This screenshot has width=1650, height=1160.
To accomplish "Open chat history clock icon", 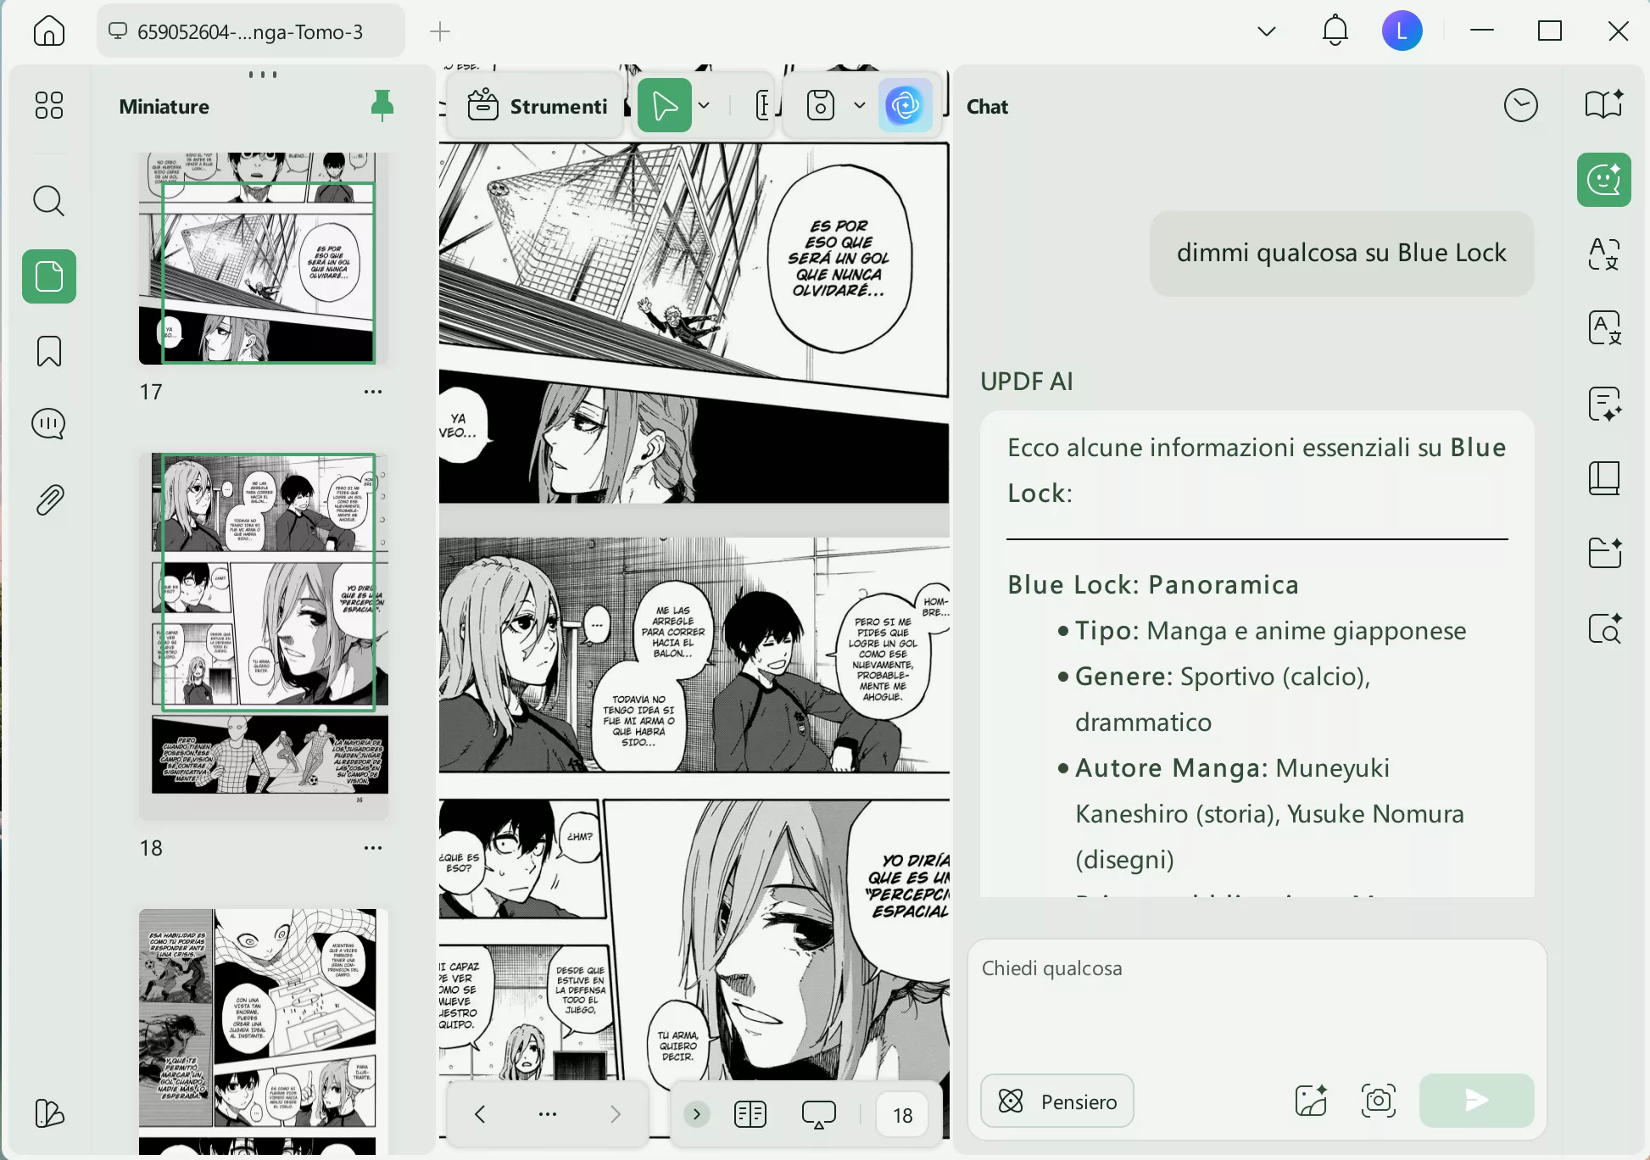I will [x=1520, y=106].
